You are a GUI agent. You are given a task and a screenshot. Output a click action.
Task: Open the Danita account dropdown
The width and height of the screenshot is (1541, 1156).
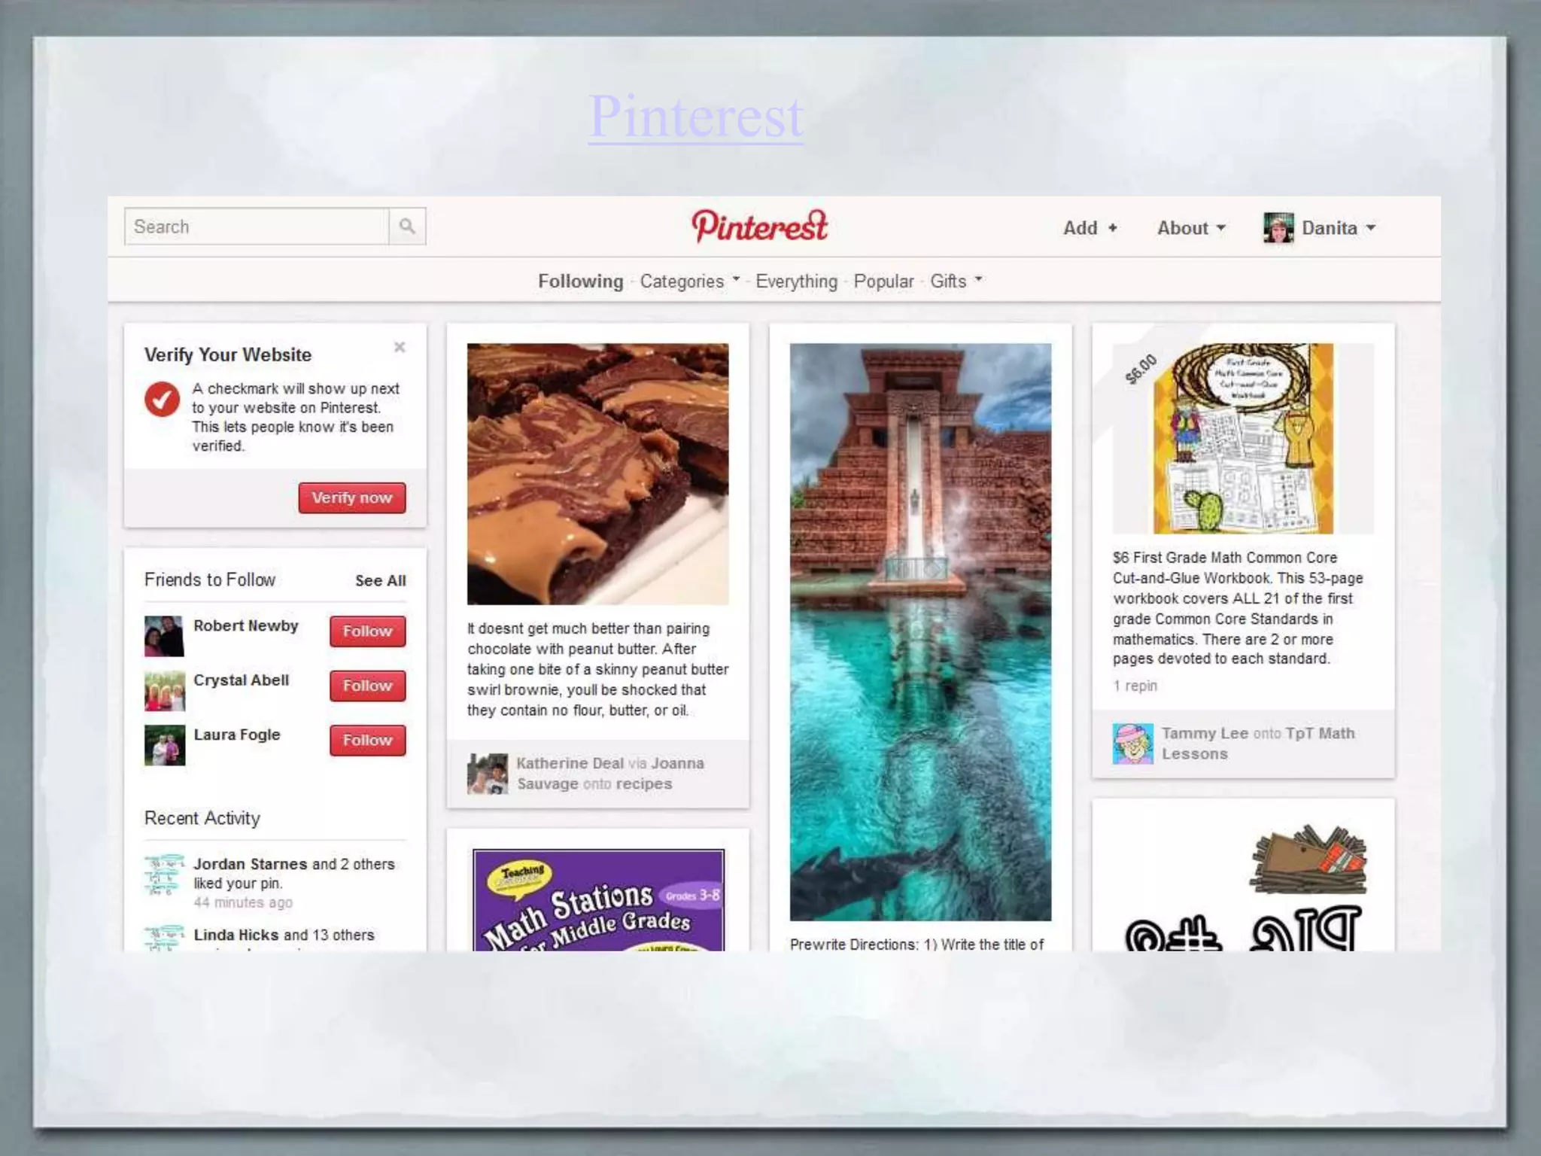click(1339, 228)
